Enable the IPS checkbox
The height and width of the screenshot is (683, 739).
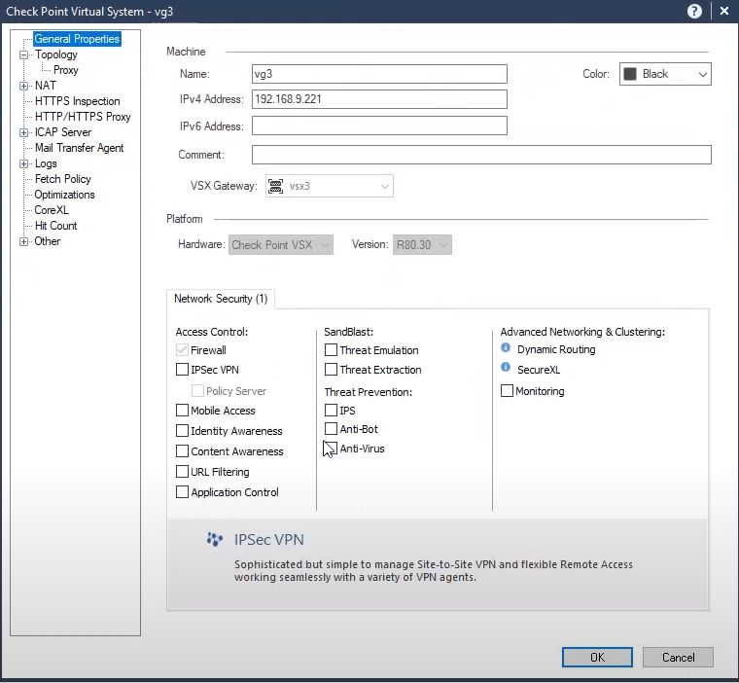331,410
